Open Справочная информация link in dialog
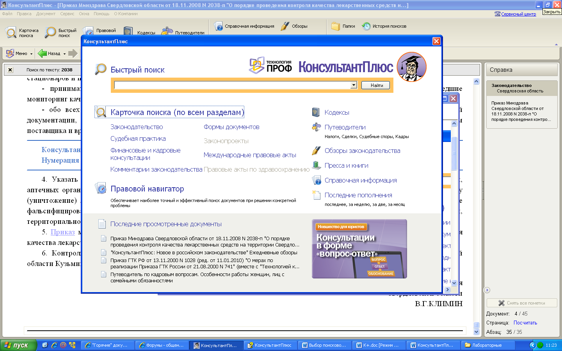 coord(361,180)
